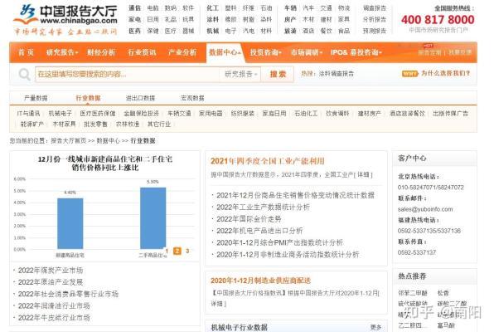Viewport: 494px width, 332px height.
Task: Open the article 2022年国际金价走势
Action: [x=249, y=219]
